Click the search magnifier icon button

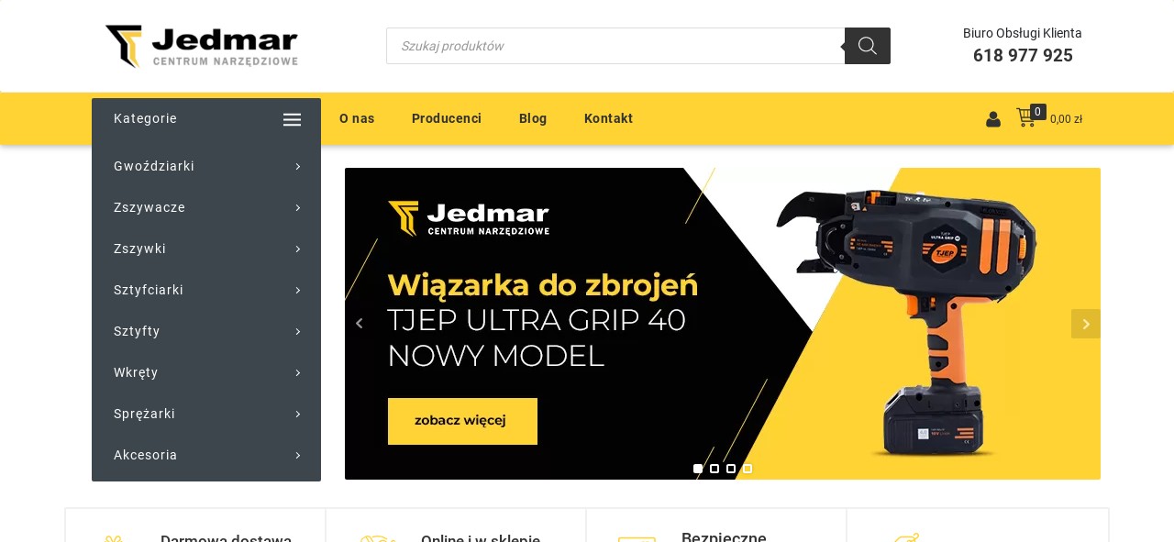click(868, 46)
